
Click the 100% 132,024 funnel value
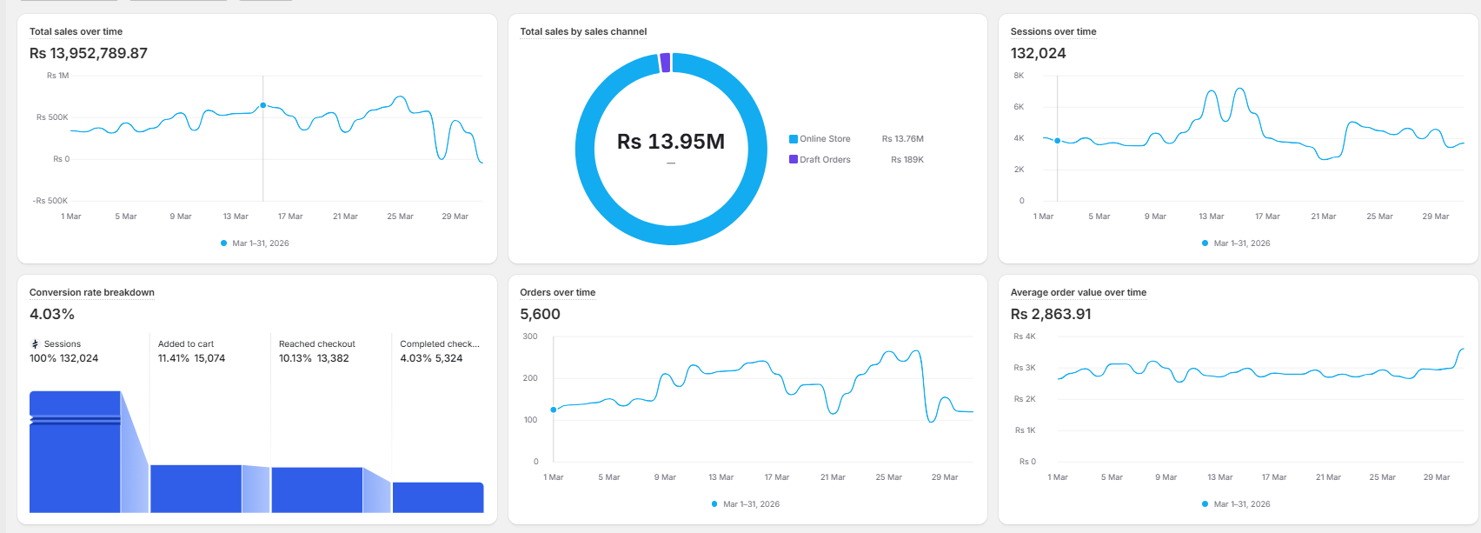point(64,358)
